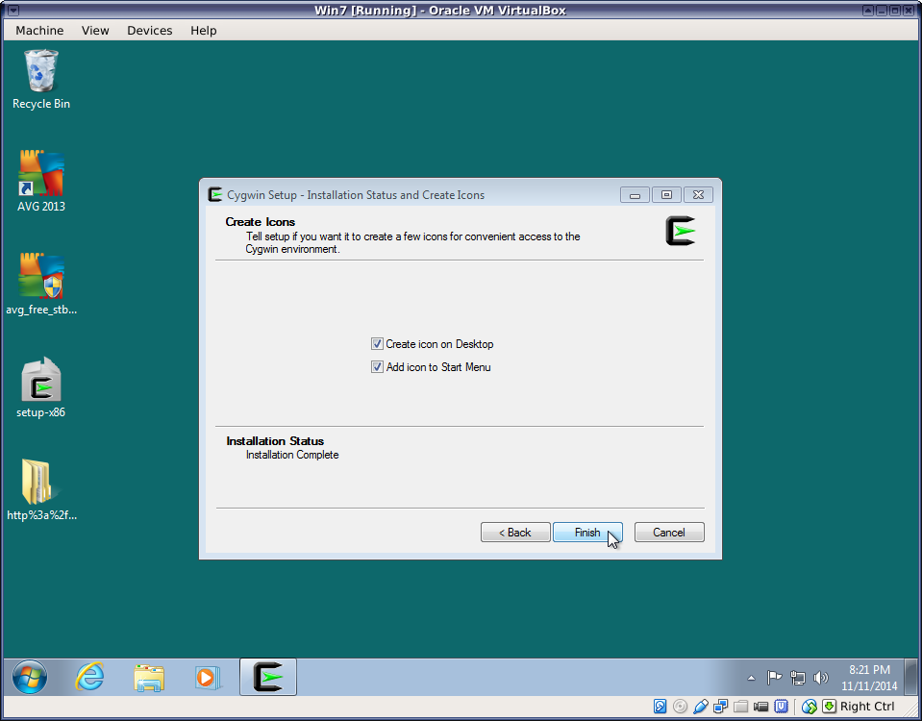Click VirtualBox USB devices status icon
Image resolution: width=922 pixels, height=721 pixels.
click(x=700, y=707)
